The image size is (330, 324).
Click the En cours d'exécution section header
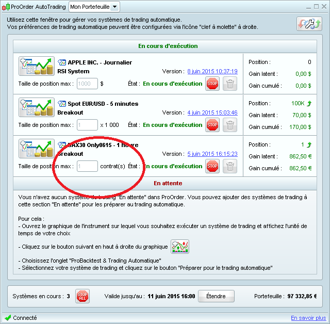pyautogui.click(x=165, y=46)
